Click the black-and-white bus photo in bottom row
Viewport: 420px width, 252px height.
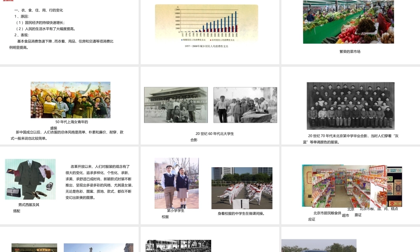point(178,246)
